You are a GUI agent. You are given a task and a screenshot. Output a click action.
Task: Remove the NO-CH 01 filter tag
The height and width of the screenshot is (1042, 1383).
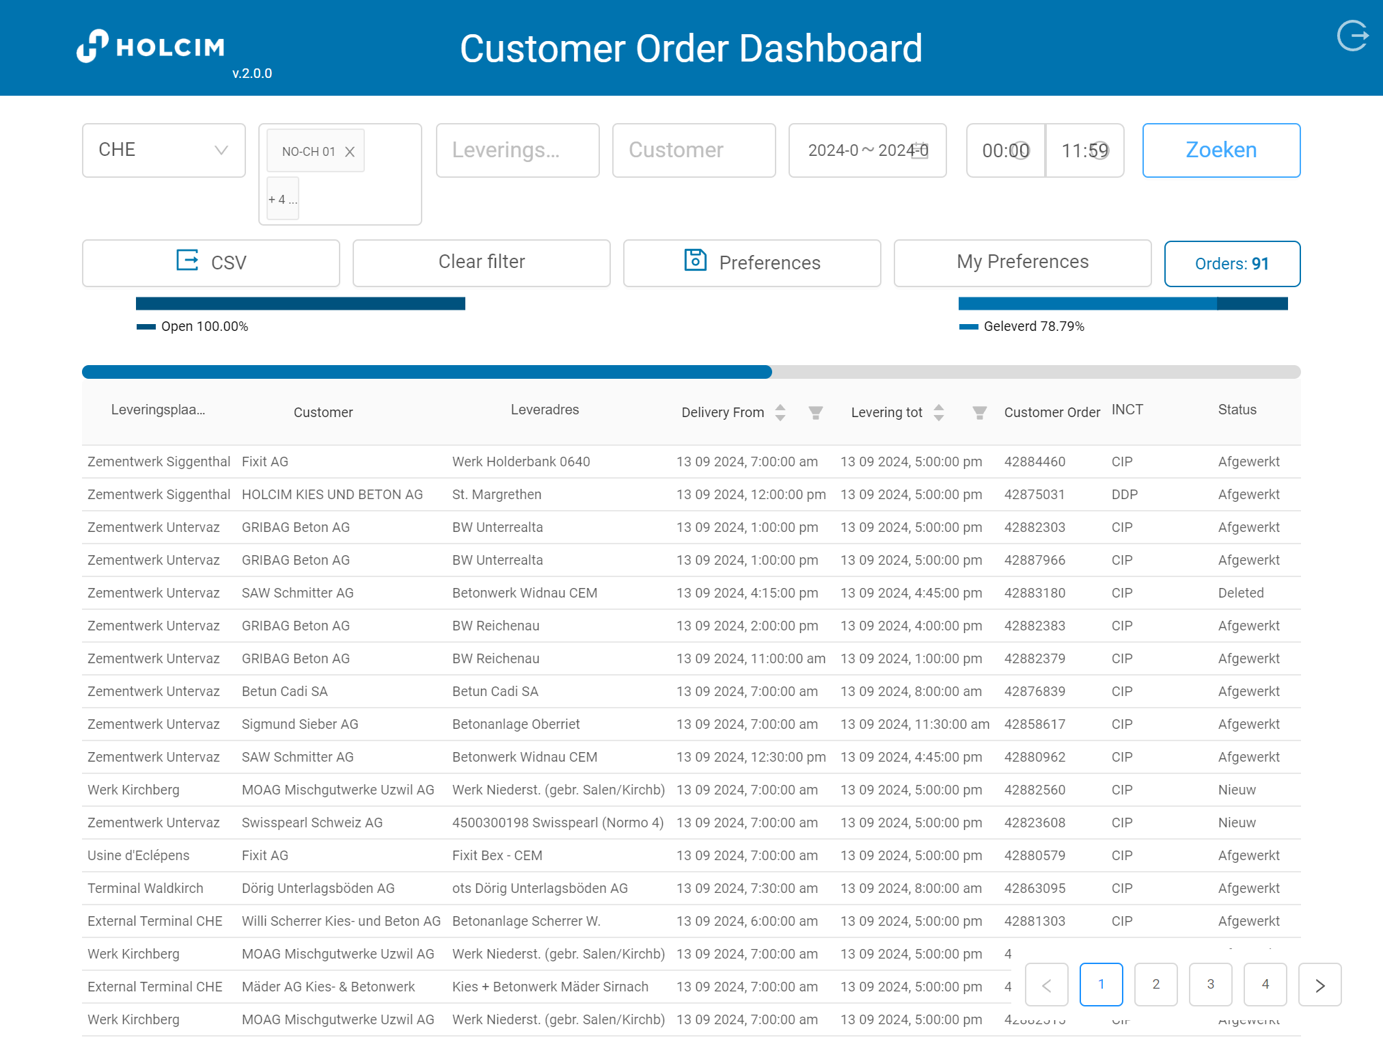click(350, 152)
